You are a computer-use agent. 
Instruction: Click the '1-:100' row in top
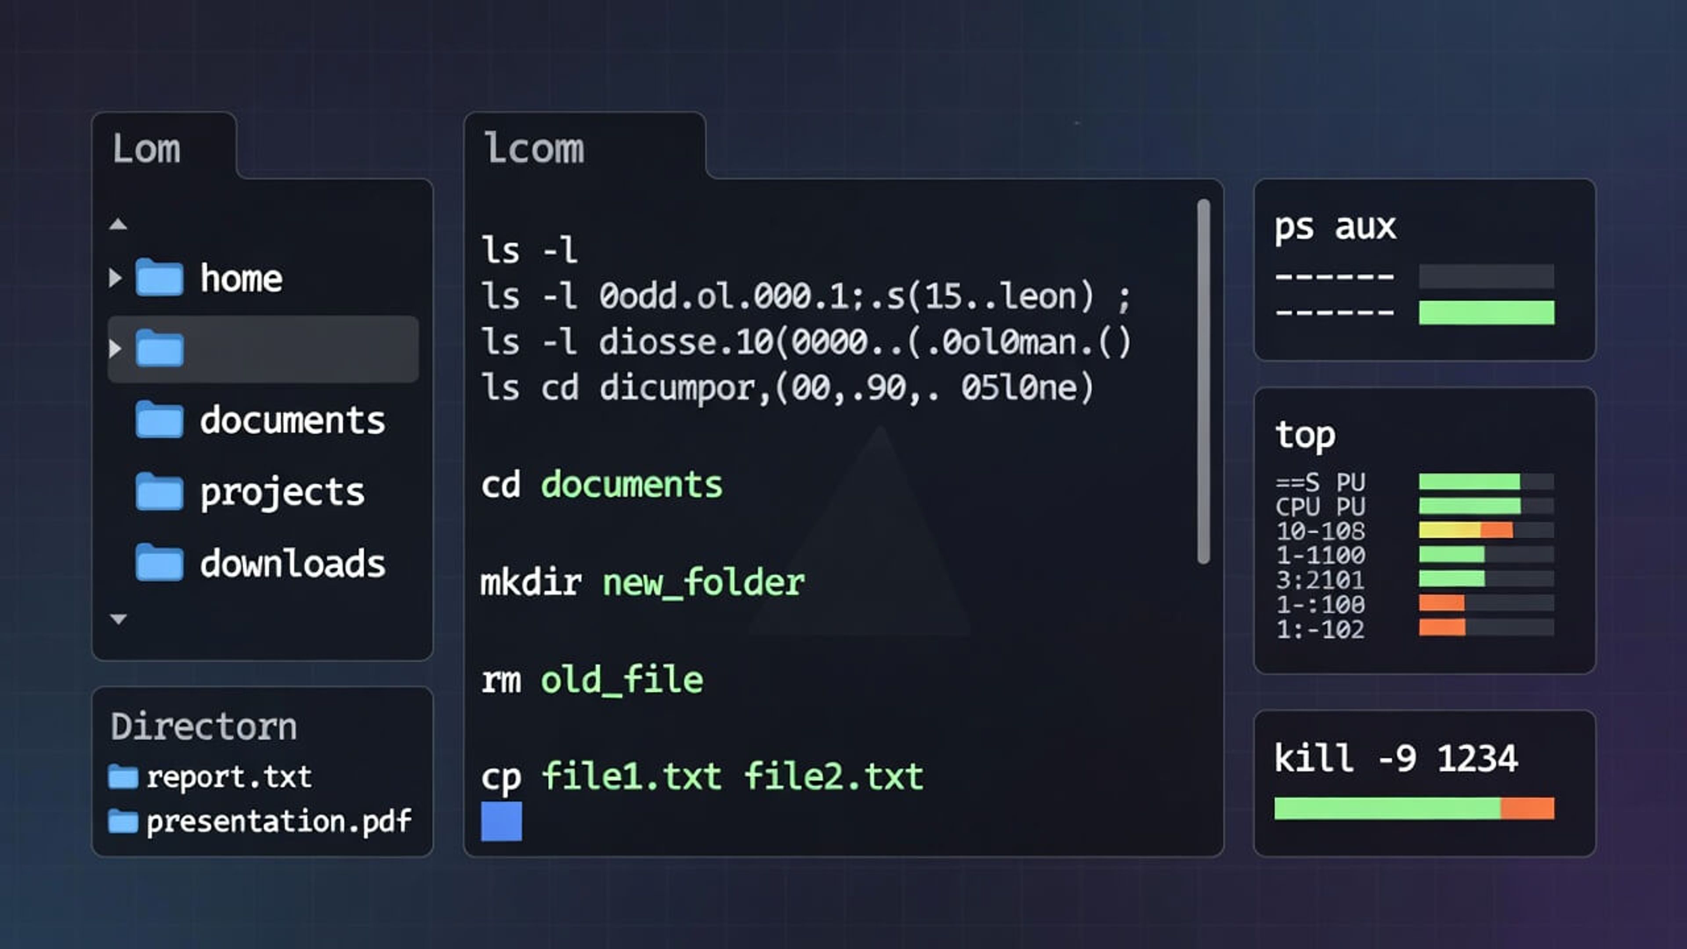pyautogui.click(x=1415, y=604)
